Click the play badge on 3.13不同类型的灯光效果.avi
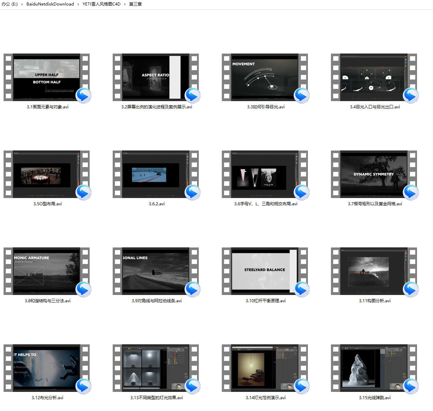This screenshot has height=411, width=433. pos(193,386)
